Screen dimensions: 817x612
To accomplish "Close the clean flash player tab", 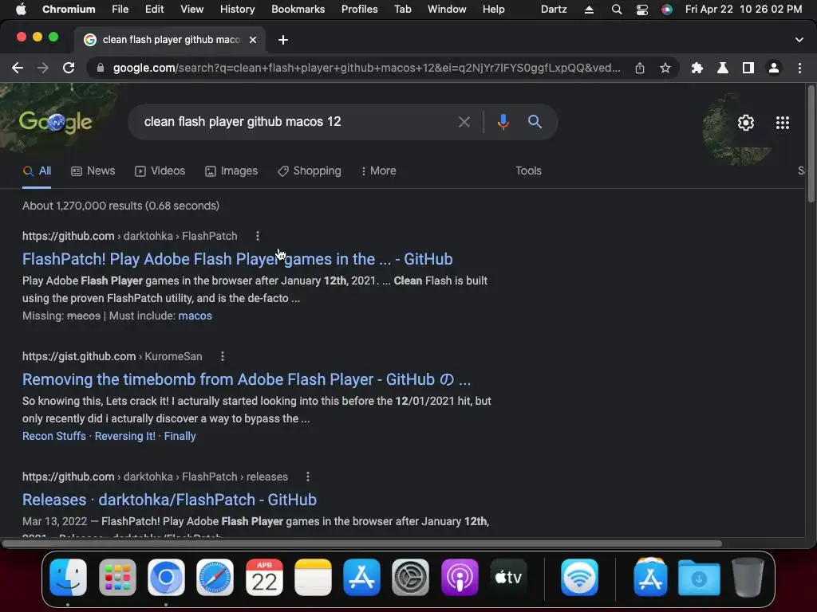I will [x=253, y=40].
